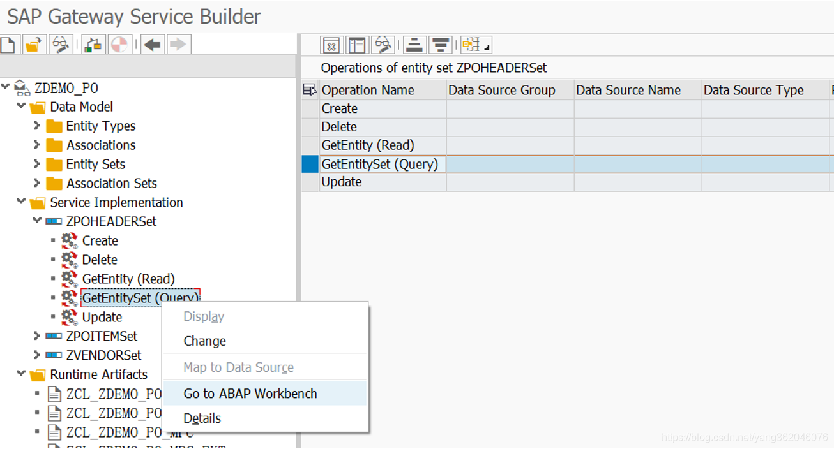
Task: Collapse the Service Implementation folder
Action: point(21,202)
